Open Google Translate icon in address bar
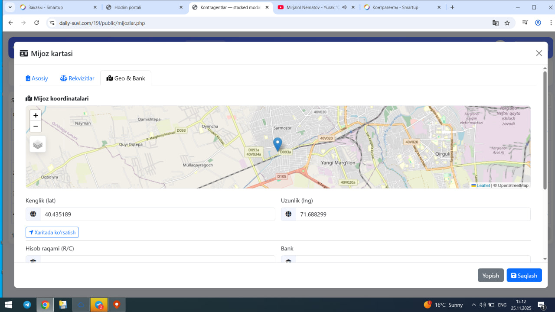555x312 pixels. point(495,23)
